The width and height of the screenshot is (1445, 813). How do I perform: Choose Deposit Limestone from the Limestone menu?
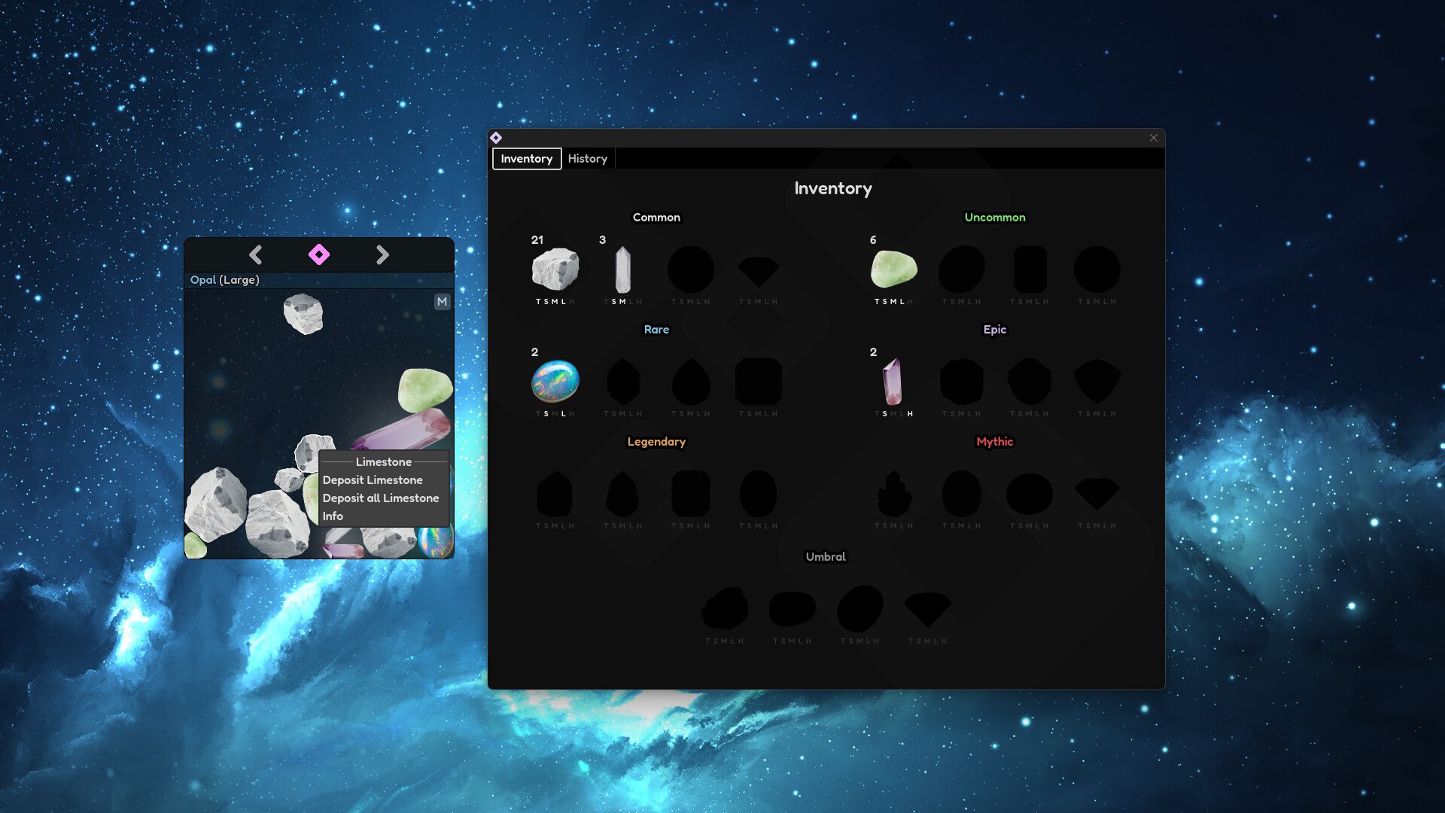[373, 480]
